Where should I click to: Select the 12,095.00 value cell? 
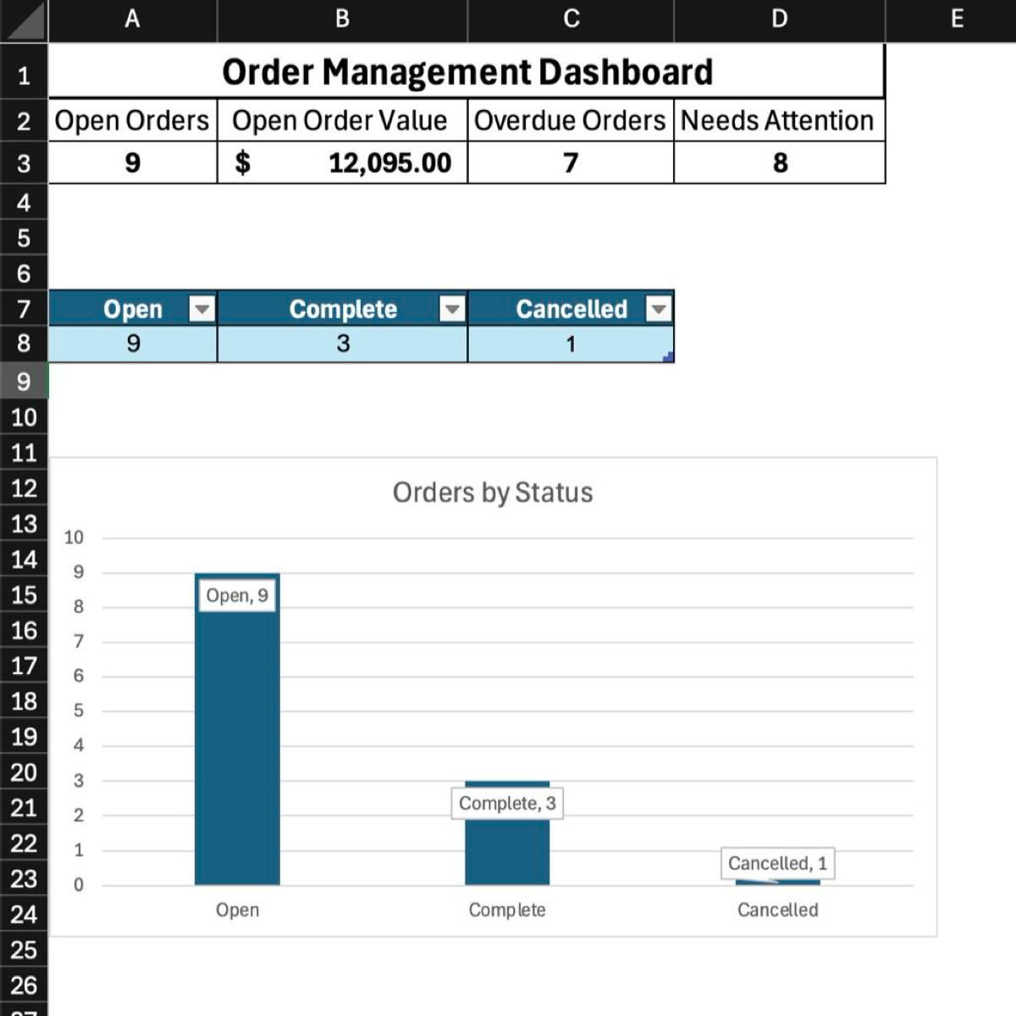click(x=342, y=163)
